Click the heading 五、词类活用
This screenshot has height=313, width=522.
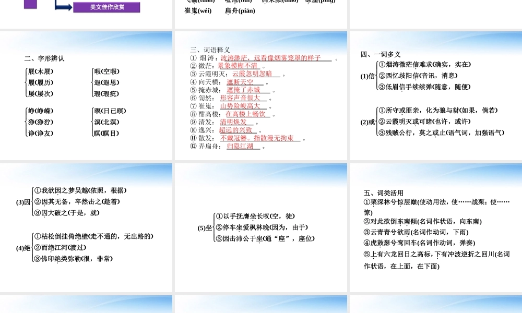(x=384, y=193)
